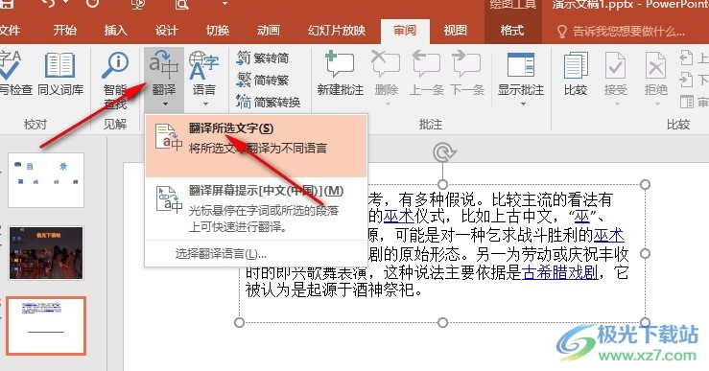Select the dark stage photo slide thumbnail
Image resolution: width=709 pixels, height=371 pixels.
[x=46, y=253]
